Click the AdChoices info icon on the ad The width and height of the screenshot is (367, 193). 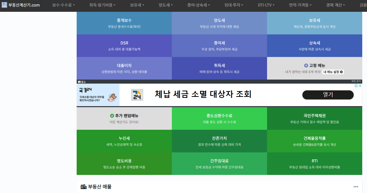(x=356, y=86)
